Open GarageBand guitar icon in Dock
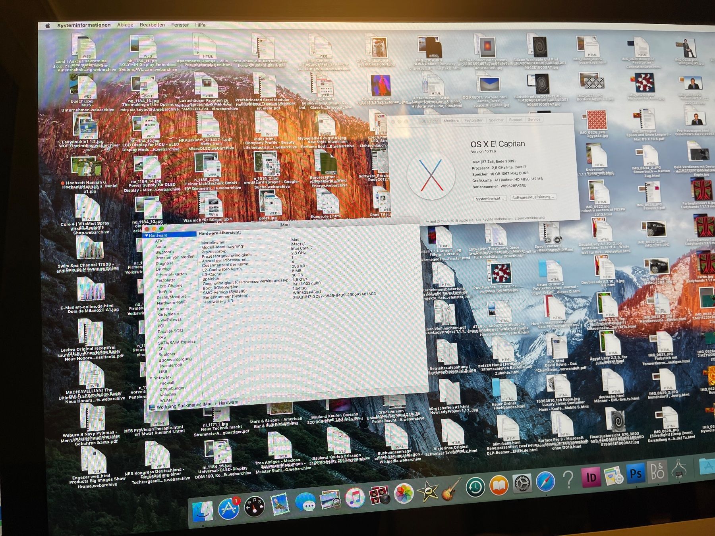 pos(452,489)
